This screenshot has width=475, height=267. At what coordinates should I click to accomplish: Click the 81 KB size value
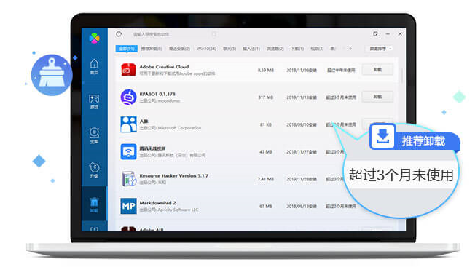[x=266, y=124]
